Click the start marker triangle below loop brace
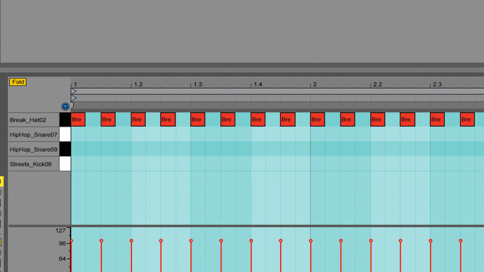The image size is (484, 272). click(x=74, y=98)
